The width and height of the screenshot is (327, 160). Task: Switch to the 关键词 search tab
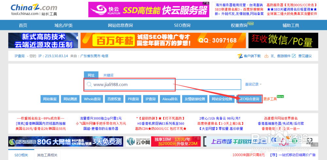109,75
